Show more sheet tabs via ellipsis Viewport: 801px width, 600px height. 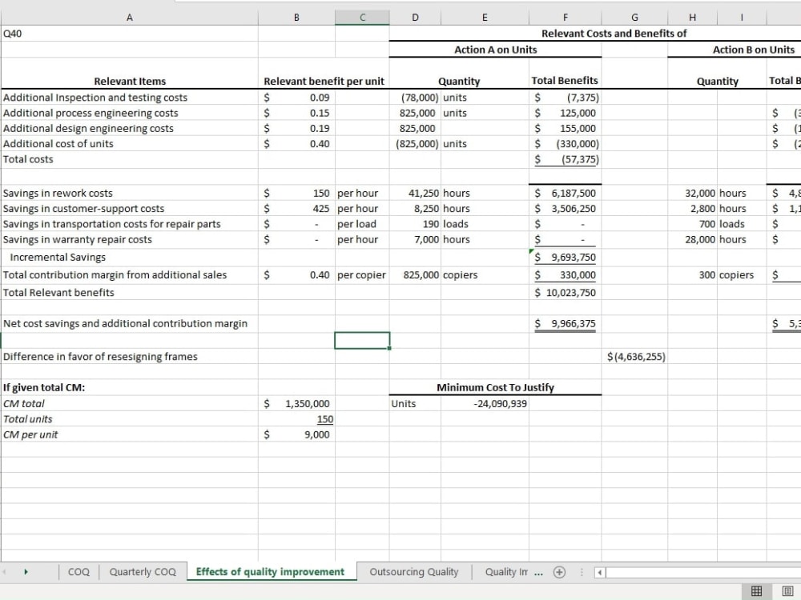pyautogui.click(x=538, y=573)
